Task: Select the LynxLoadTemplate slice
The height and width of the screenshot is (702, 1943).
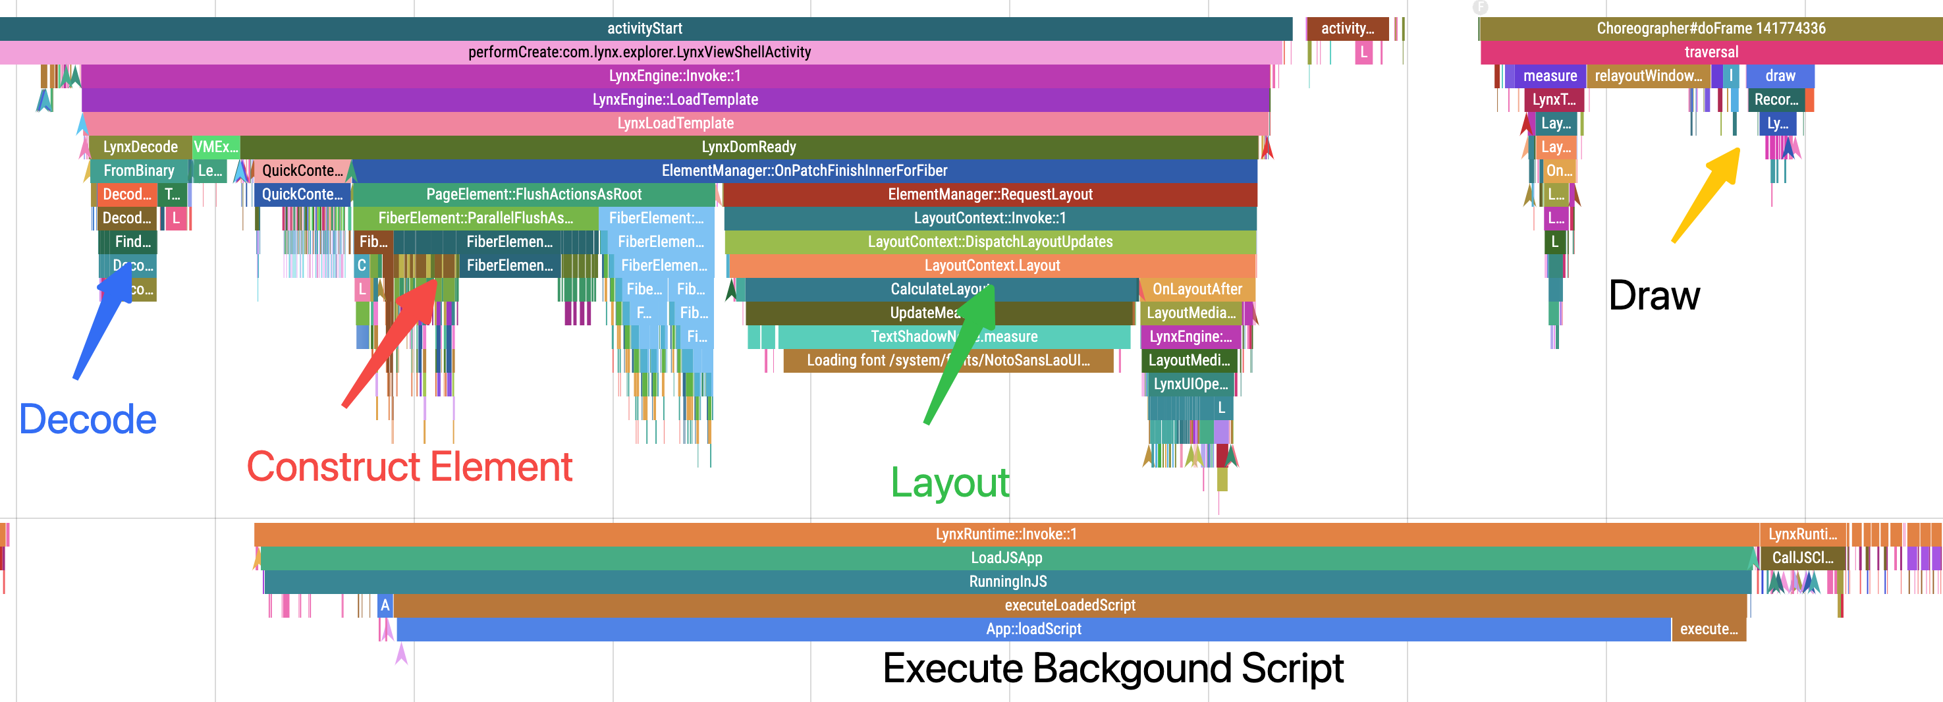Action: tap(675, 123)
